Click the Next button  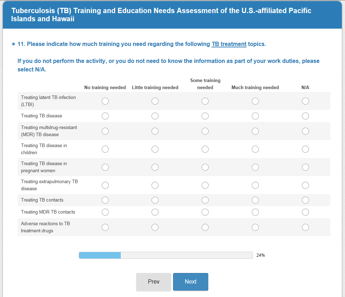coord(190,282)
